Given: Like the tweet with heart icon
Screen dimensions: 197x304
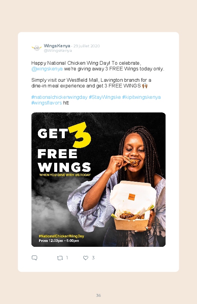Looking at the screenshot, I should click(86, 258).
